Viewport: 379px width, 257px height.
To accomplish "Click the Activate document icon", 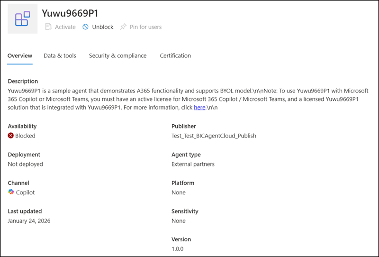I will pos(48,27).
